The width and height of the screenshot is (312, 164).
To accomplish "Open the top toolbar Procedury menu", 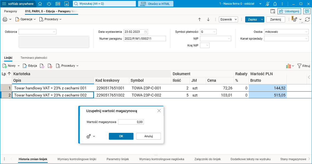I will tap(50, 19).
